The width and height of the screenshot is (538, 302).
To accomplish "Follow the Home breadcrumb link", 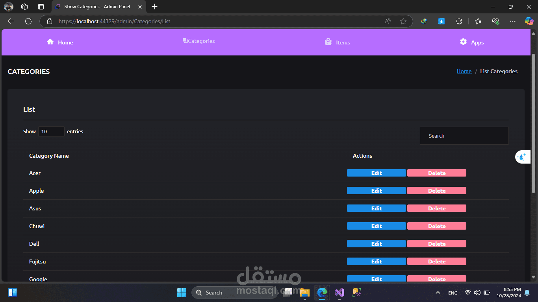I will tap(464, 71).
